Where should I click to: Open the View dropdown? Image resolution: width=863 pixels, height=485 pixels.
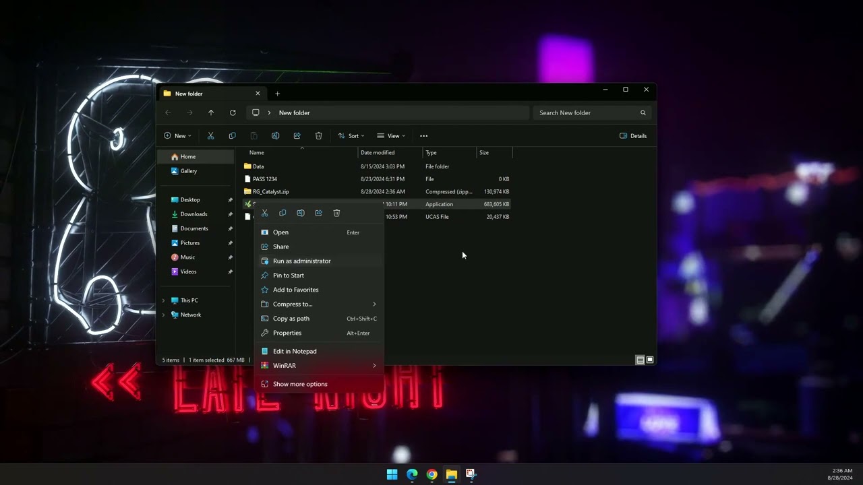[391, 135]
